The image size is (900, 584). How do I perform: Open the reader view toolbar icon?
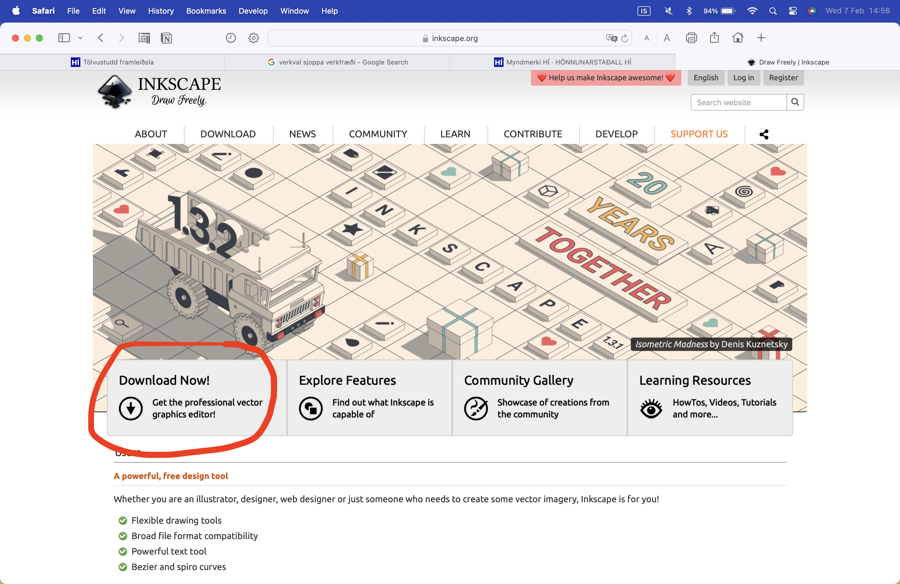[x=144, y=38]
